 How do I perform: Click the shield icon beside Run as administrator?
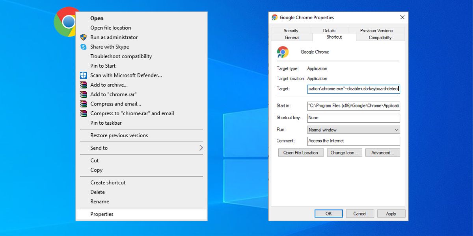[83, 37]
